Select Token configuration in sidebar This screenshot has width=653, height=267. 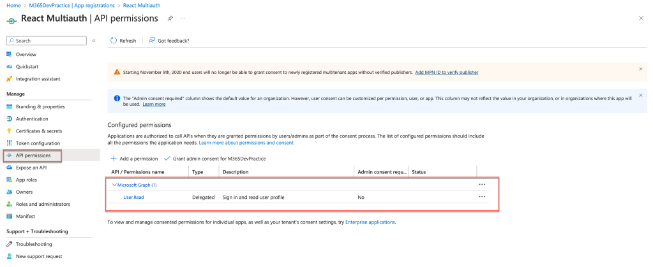click(x=38, y=143)
